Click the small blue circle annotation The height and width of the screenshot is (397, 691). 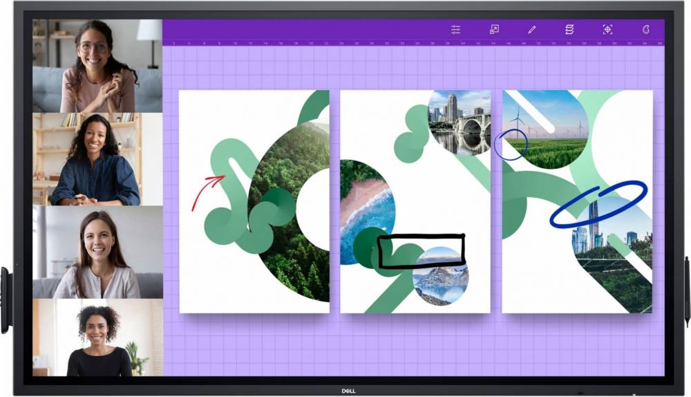click(511, 145)
